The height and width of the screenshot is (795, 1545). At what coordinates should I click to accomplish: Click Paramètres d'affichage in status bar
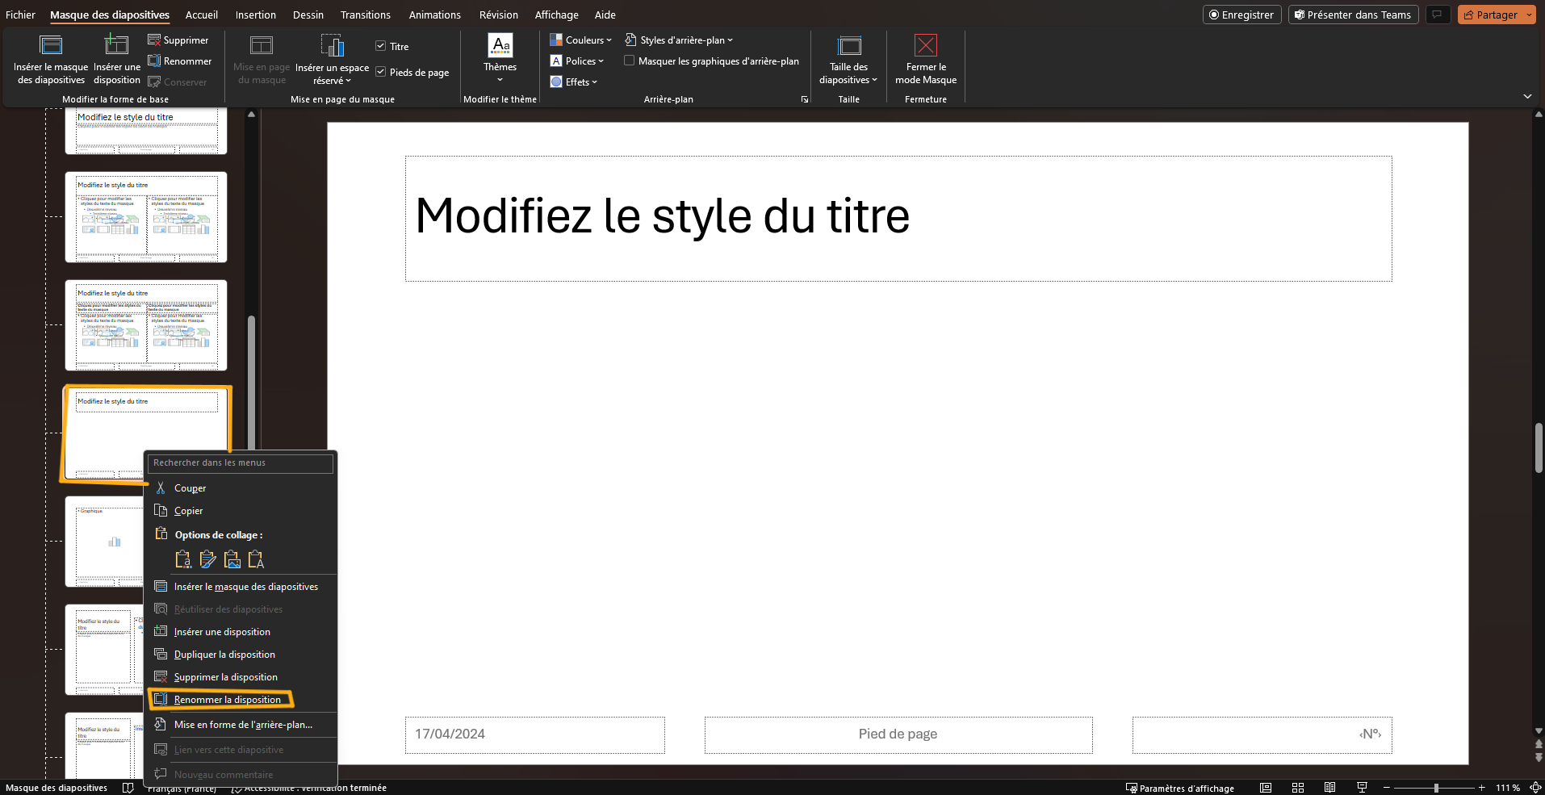click(x=1180, y=789)
